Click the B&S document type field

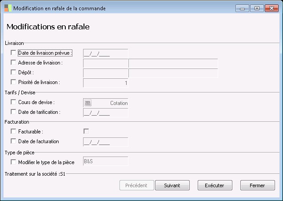tap(106, 161)
